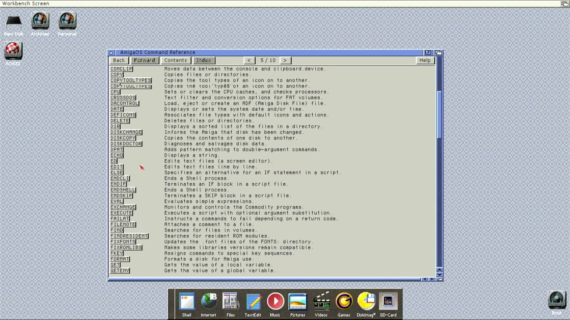Viewport: 570px width, 320px height.
Task: Open the ELSE command link
Action: 117,173
